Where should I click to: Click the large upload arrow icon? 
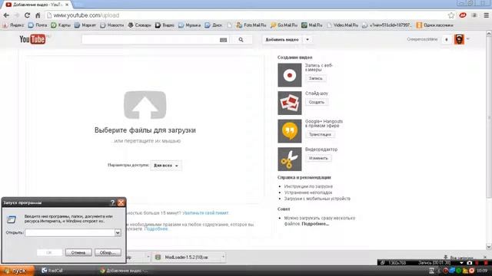click(145, 105)
